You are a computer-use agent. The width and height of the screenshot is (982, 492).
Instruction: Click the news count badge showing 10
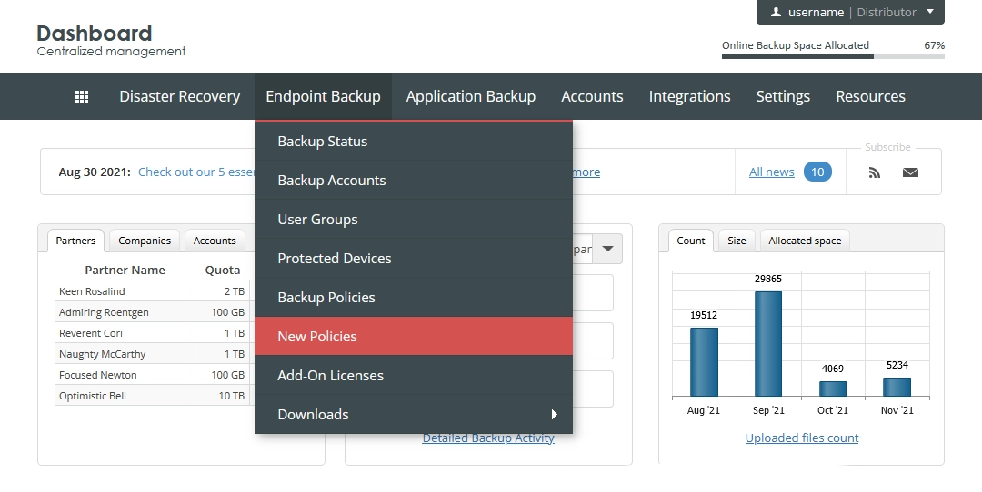click(817, 172)
